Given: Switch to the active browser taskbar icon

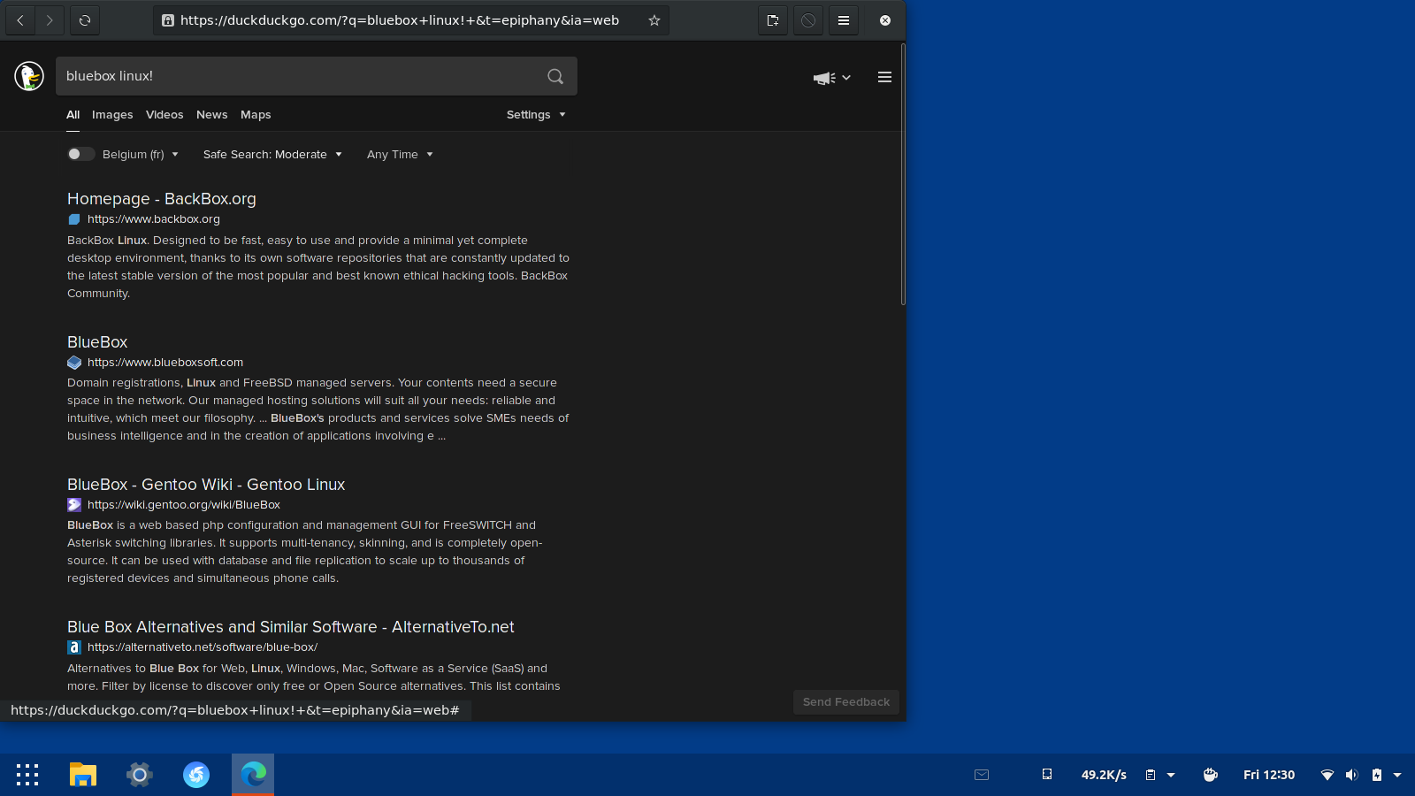Looking at the screenshot, I should 253,775.
